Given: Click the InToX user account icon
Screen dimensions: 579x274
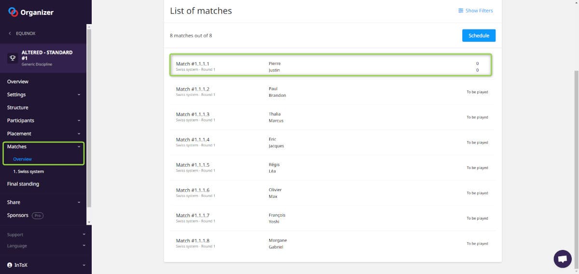Looking at the screenshot, I should coord(10,265).
